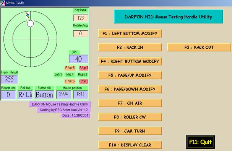Click the Mouse-Handle app icon in title bar
The height and width of the screenshot is (151, 232).
pyautogui.click(x=3, y=3)
